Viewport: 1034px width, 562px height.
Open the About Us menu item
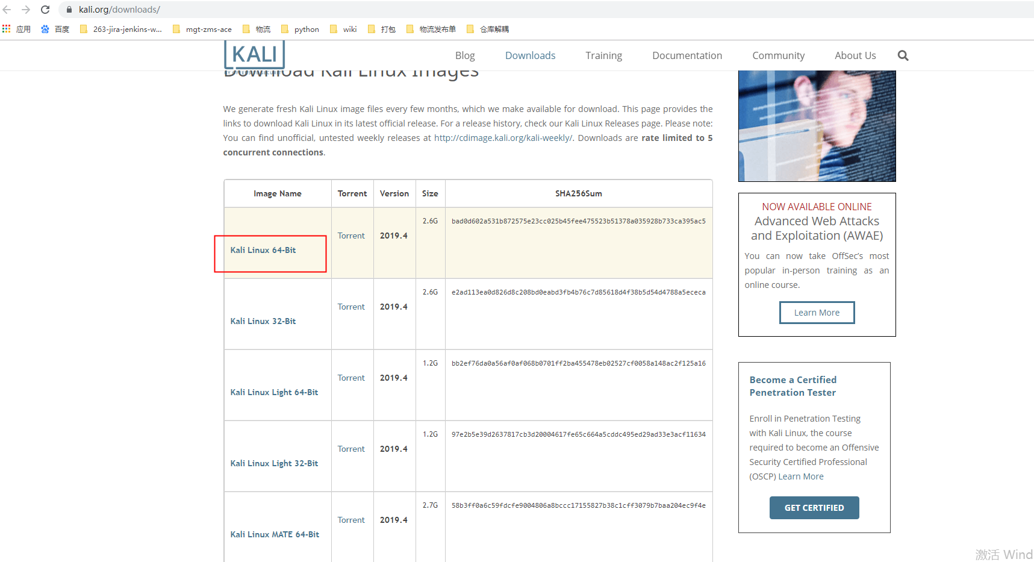coord(855,55)
